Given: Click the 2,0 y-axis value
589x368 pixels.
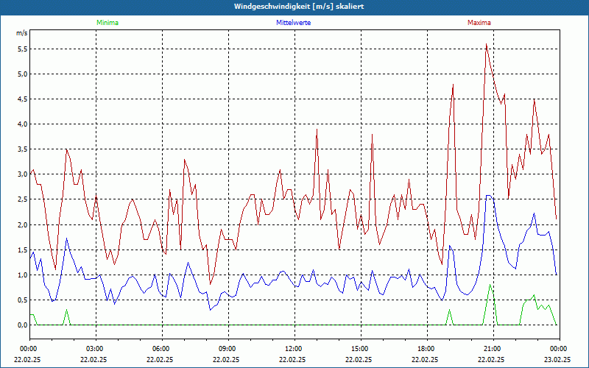Looking at the screenshot, I should click(x=23, y=225).
